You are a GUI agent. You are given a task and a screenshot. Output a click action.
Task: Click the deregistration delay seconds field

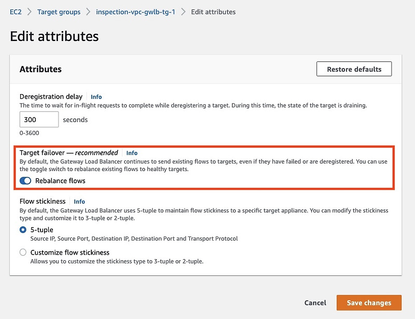coord(39,119)
